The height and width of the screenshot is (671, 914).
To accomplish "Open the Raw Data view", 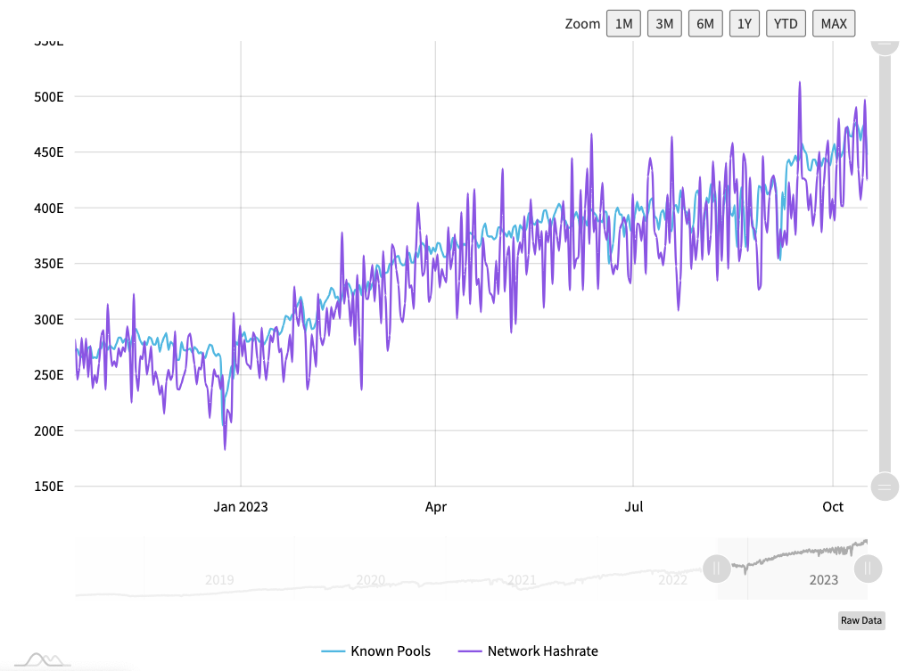I will 860,620.
